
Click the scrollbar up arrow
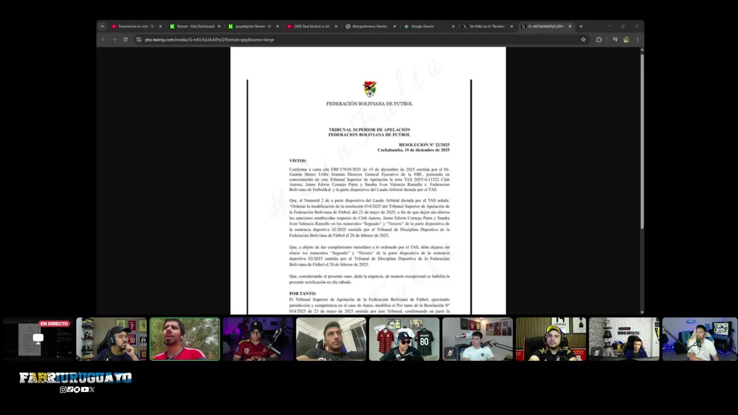coord(642,50)
